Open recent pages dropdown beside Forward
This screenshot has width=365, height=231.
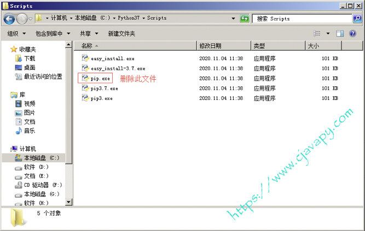click(31, 19)
